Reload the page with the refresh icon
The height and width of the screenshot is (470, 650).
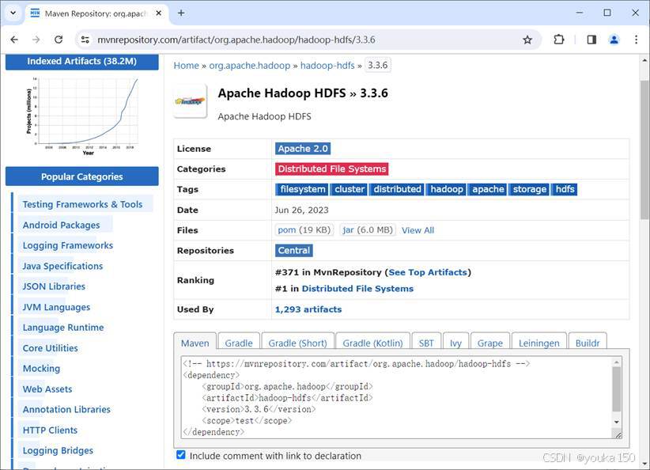click(59, 40)
